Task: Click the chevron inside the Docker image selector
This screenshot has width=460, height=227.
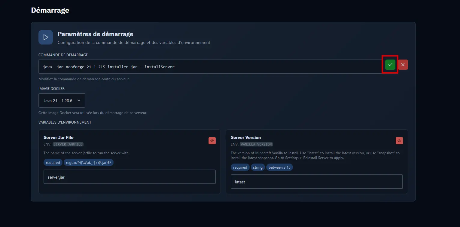Action: (x=79, y=100)
